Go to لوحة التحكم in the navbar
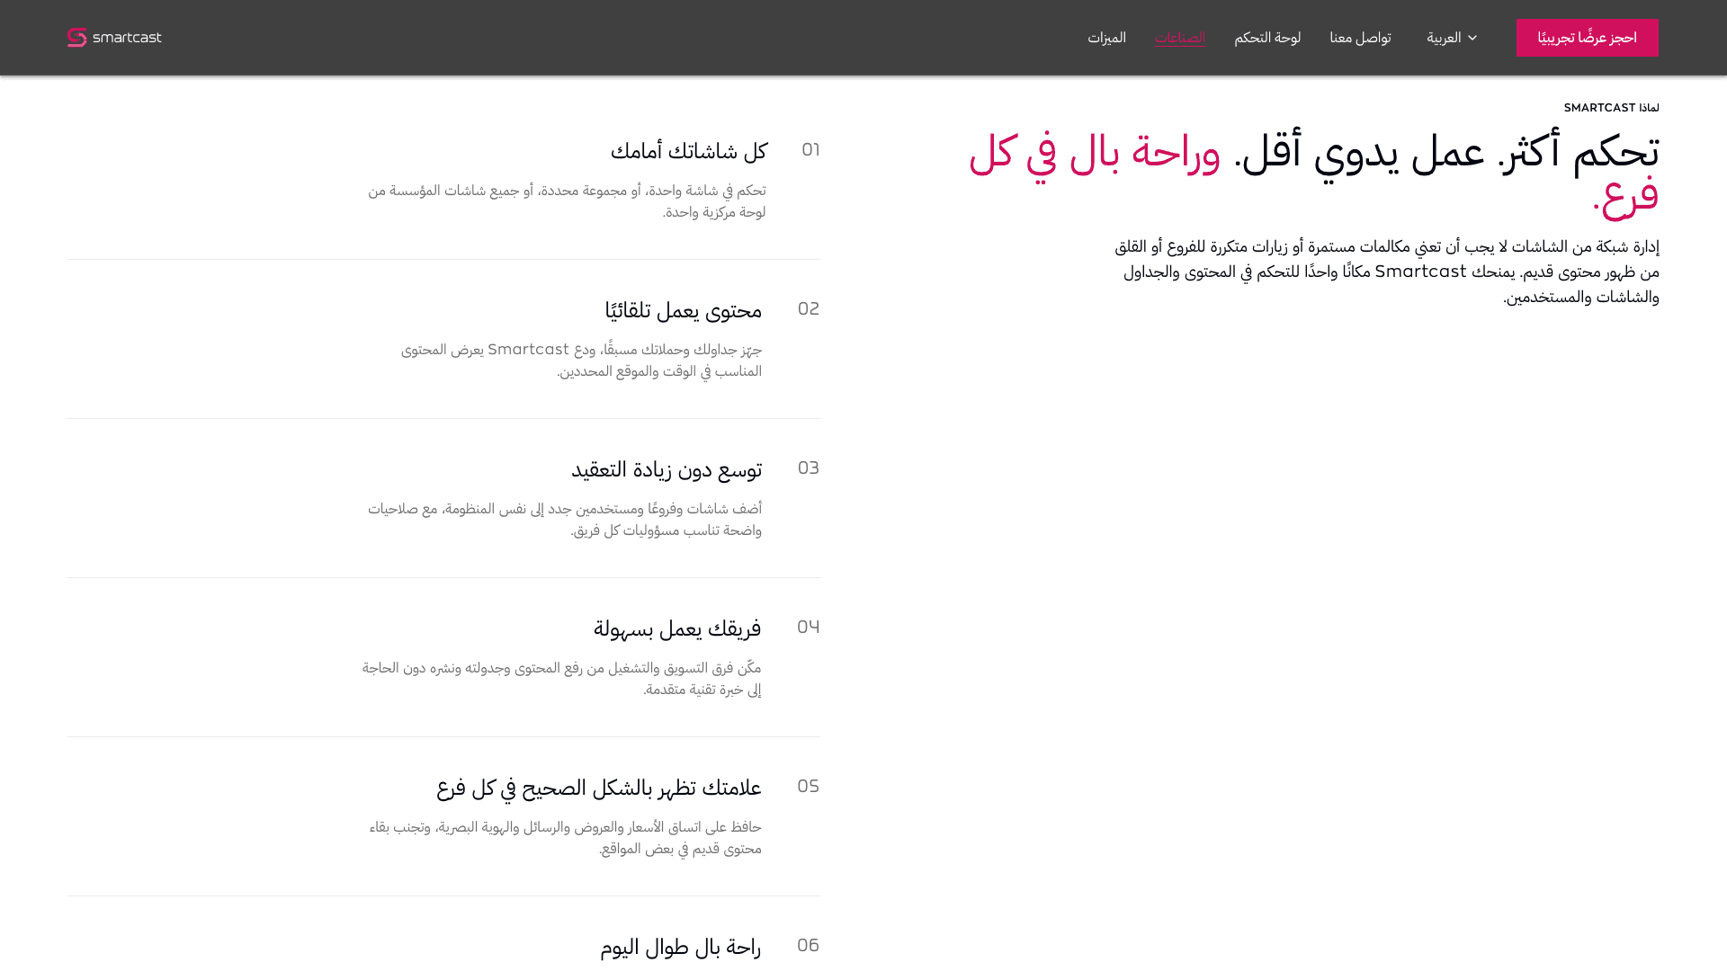1727x971 pixels. 1267,38
